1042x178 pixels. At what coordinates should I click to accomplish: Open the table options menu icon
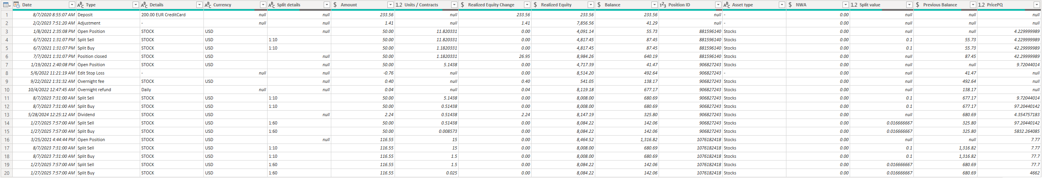tap(6, 5)
